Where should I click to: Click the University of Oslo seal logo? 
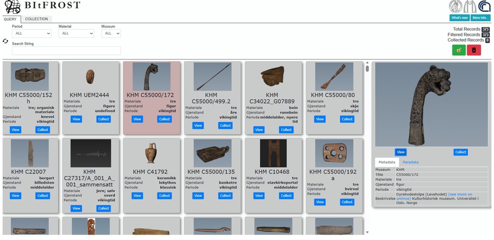455,6
